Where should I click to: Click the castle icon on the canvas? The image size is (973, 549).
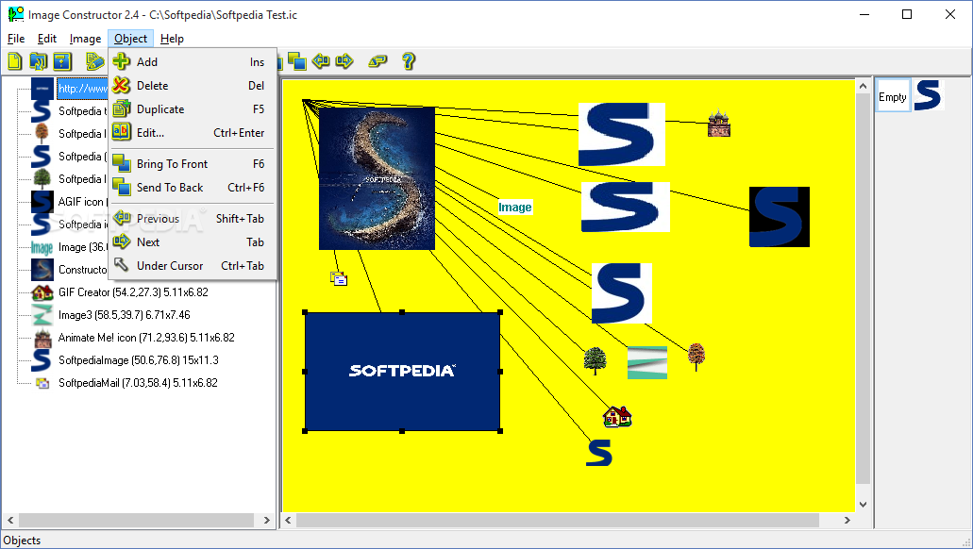coord(718,123)
